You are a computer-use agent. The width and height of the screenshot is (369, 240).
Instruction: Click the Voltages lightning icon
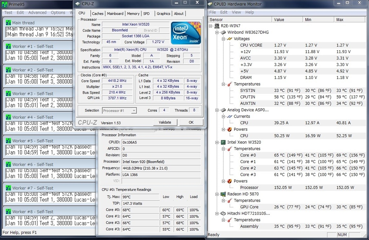[230, 39]
